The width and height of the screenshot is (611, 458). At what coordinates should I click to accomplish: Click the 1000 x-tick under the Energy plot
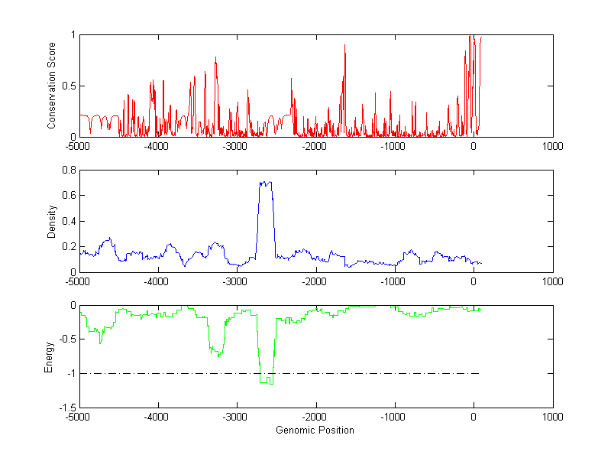coord(552,417)
